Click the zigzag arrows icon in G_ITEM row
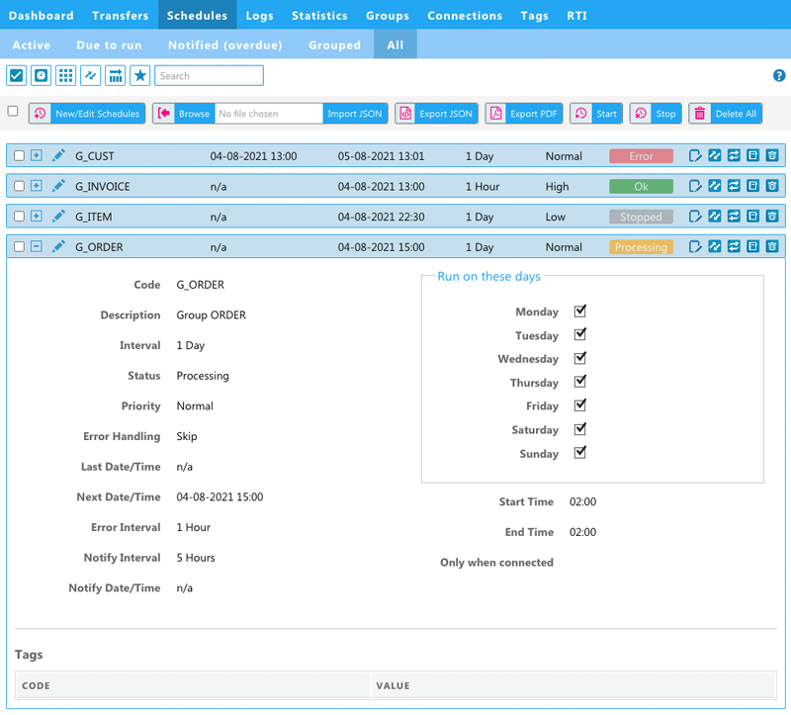791x715 pixels. click(x=714, y=216)
